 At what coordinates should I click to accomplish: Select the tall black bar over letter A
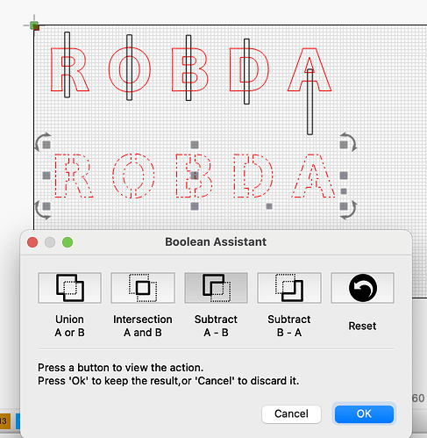pyautogui.click(x=310, y=102)
